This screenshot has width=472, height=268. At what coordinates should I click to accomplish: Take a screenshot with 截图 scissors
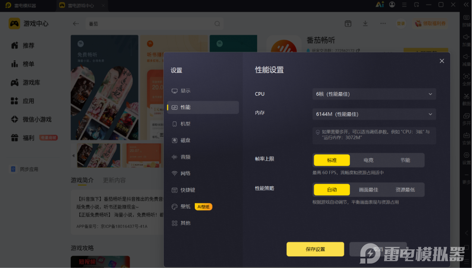pos(466,99)
